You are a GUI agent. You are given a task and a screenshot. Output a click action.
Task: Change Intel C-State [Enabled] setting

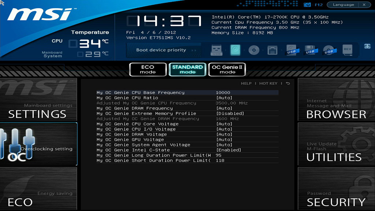[x=229, y=150]
